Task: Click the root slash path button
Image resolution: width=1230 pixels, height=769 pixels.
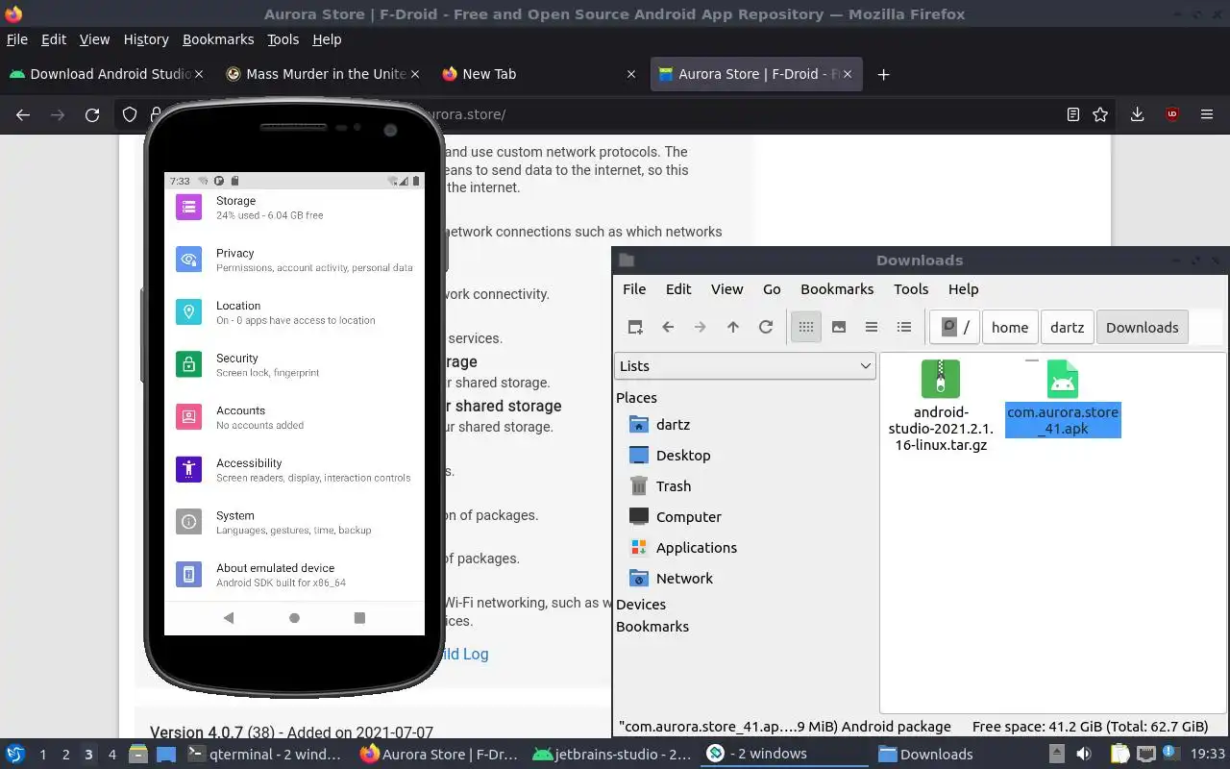Action: click(955, 327)
